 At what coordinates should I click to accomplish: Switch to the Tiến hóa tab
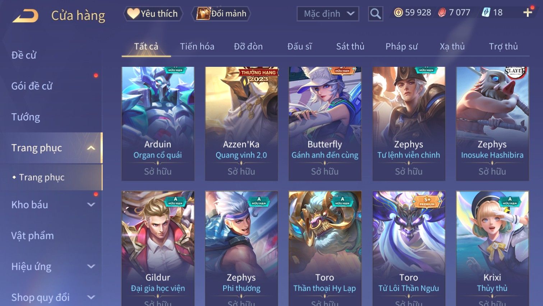point(197,46)
